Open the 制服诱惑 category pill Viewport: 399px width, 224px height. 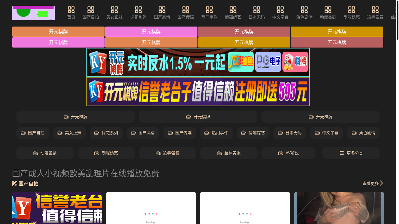106,153
